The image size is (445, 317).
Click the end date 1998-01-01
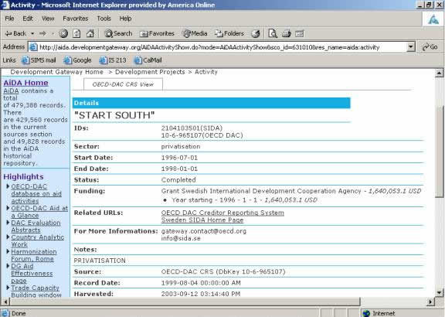(x=179, y=169)
